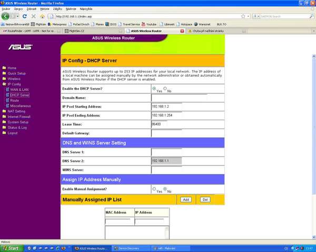Screen dimensions: 316x252
Task: Go to the home page icon
Action: coord(42,16)
